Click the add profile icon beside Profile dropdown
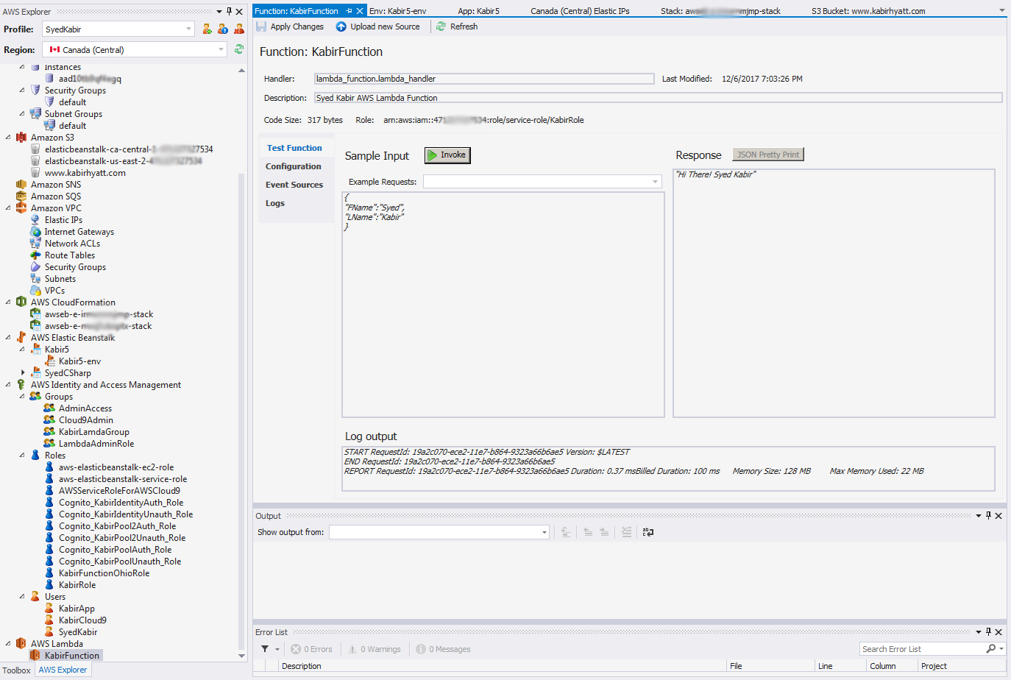 pos(207,29)
